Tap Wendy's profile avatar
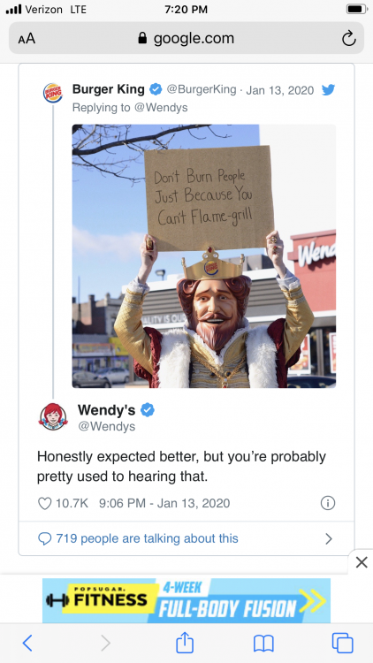 [x=53, y=417]
